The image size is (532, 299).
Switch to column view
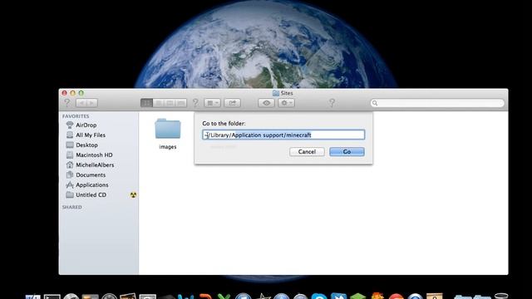click(170, 103)
